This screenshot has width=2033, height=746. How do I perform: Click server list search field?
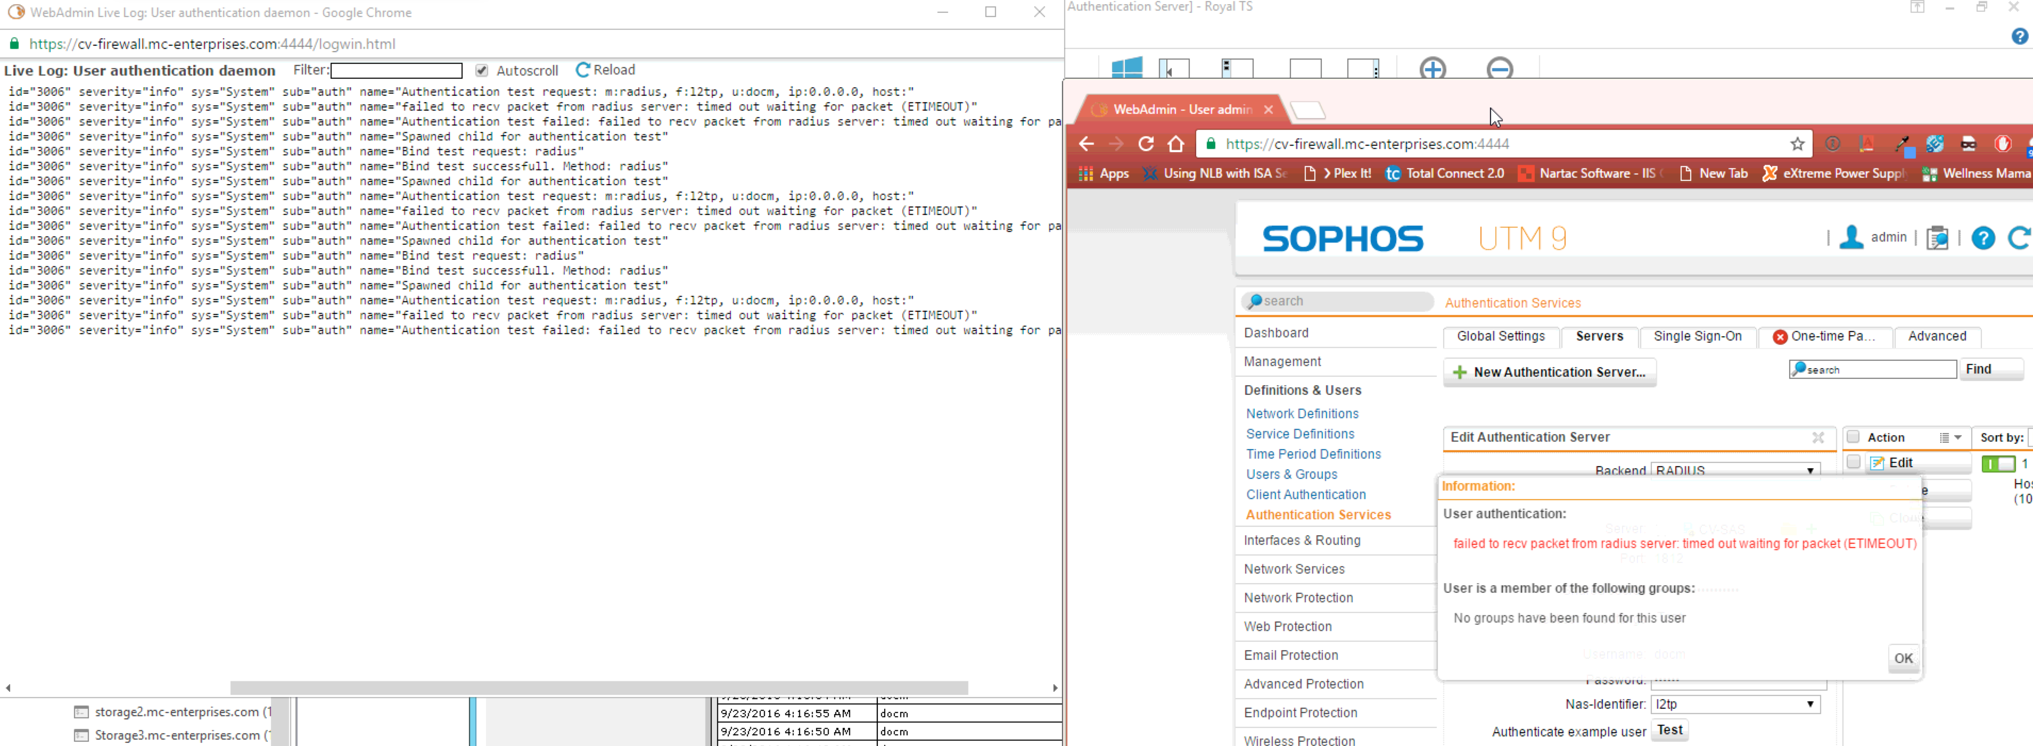pyautogui.click(x=1872, y=369)
